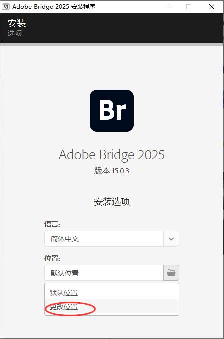Viewport: 224px width, 339px height.
Task: Click the window title text Adobe Bridge 2025 安装程序
Action: 54,7
